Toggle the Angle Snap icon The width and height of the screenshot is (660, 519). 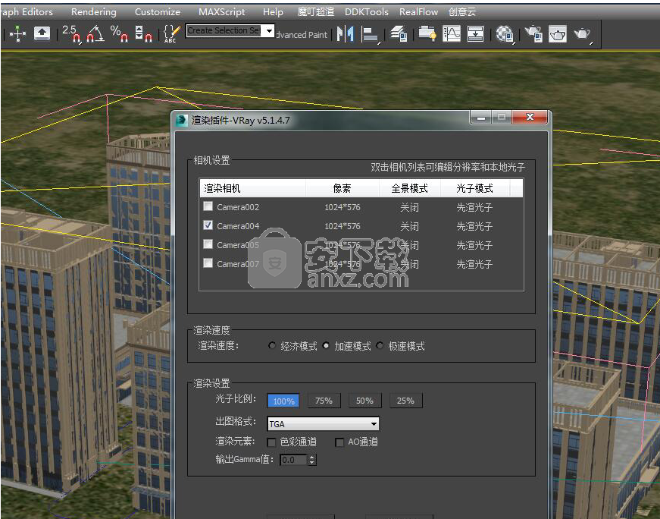coord(95,33)
